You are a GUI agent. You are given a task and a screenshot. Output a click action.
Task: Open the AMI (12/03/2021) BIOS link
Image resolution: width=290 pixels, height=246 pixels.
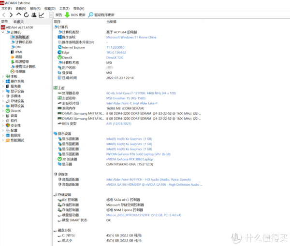coord(119,123)
